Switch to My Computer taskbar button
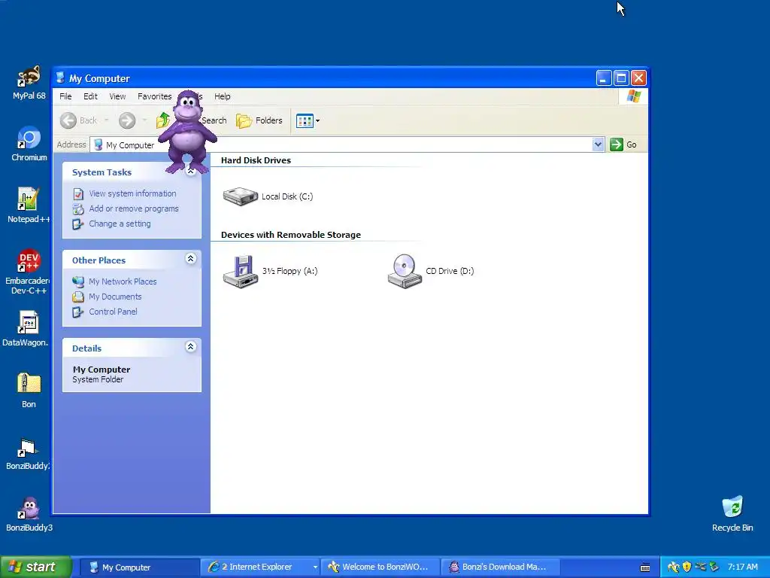The width and height of the screenshot is (770, 578). (x=139, y=567)
